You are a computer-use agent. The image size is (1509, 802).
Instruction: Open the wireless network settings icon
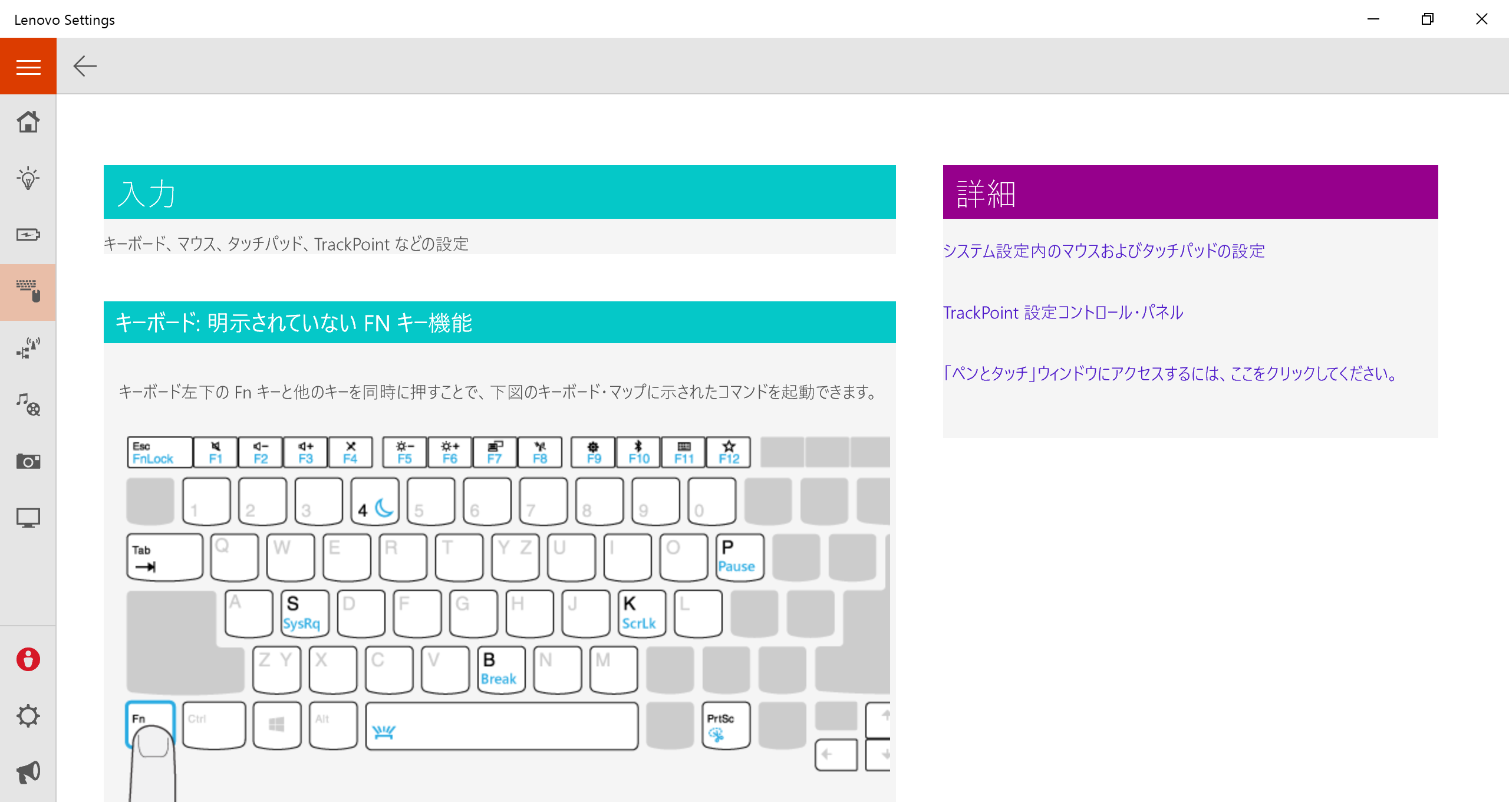pos(28,348)
